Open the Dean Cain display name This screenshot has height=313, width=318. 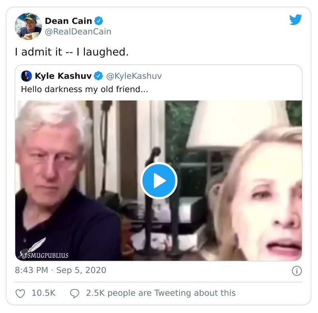pyautogui.click(x=68, y=21)
